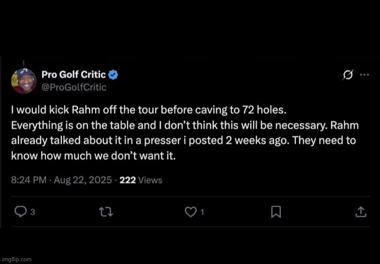Click the reply speech bubble icon
Screen dimensions: 380x264
pyautogui.click(x=20, y=212)
